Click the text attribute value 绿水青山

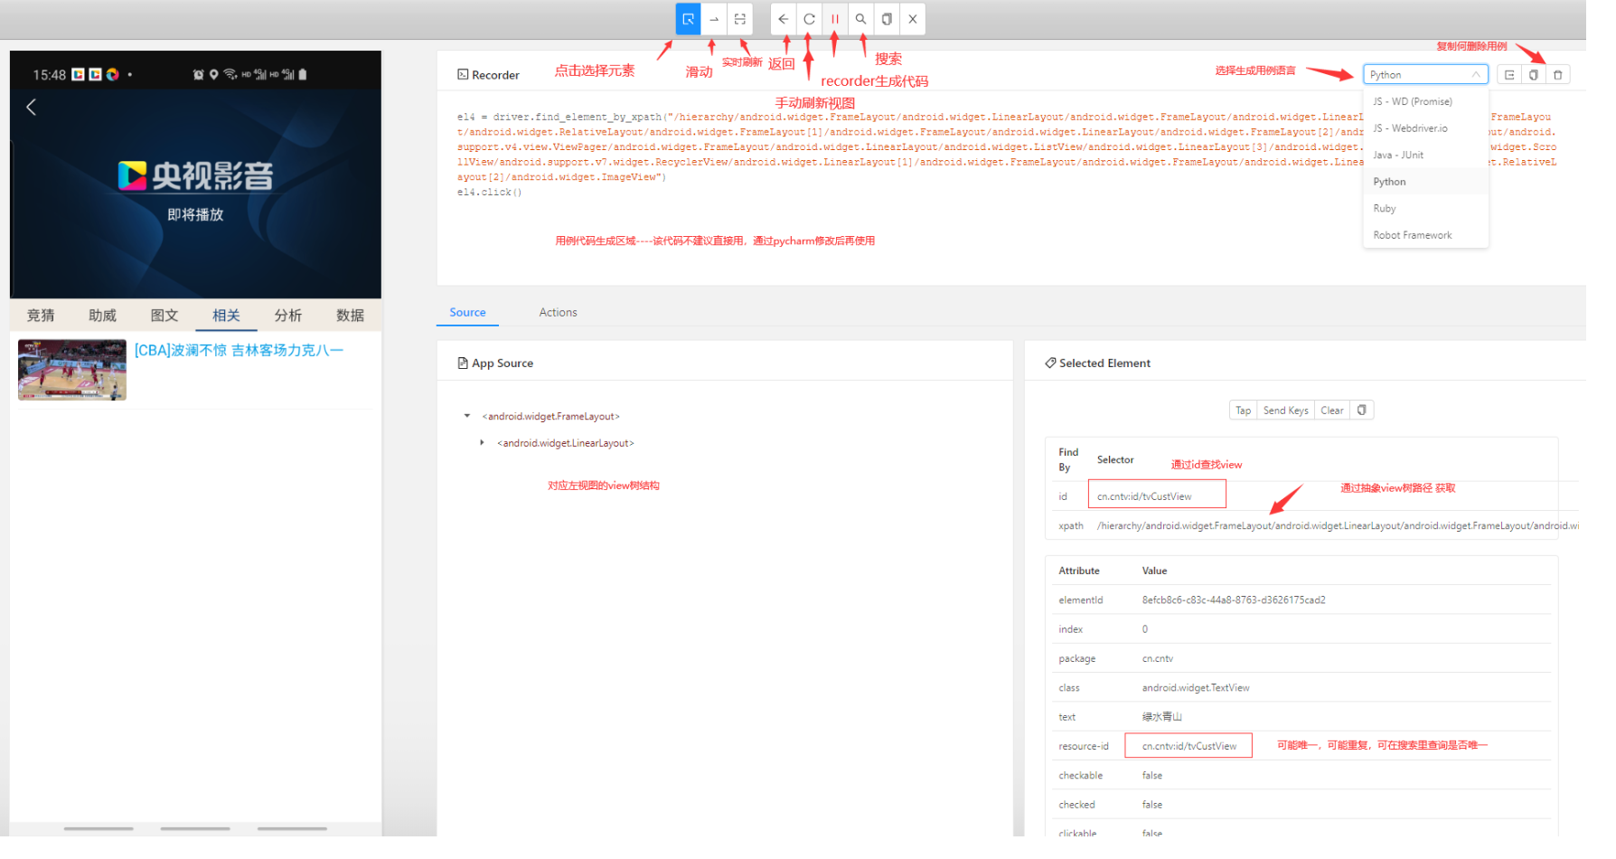pos(1162,717)
